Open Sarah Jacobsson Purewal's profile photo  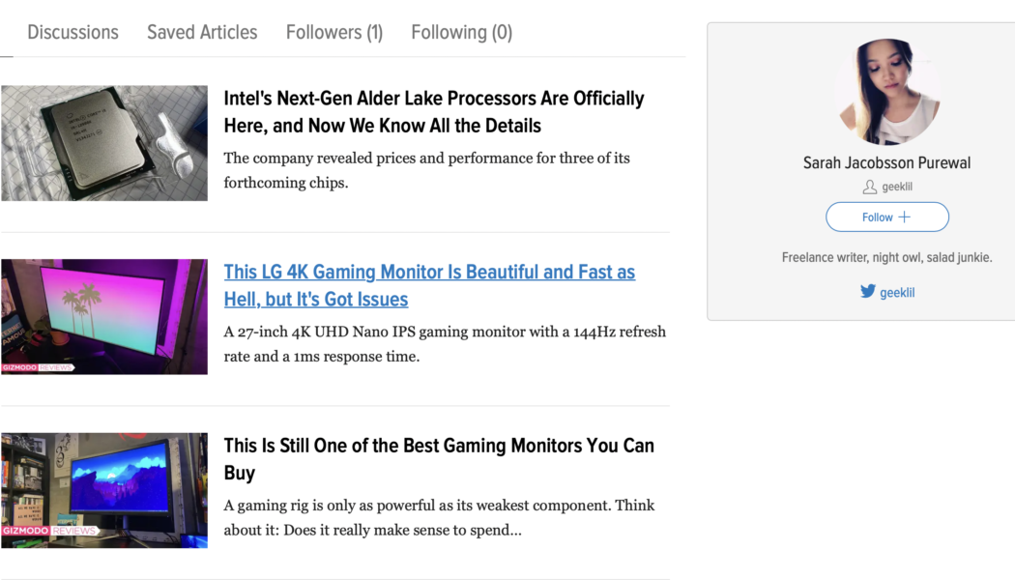click(x=887, y=92)
